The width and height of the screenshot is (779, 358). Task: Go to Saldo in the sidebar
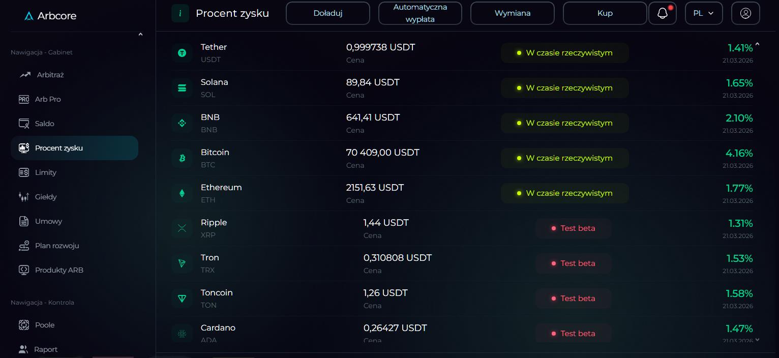[44, 124]
